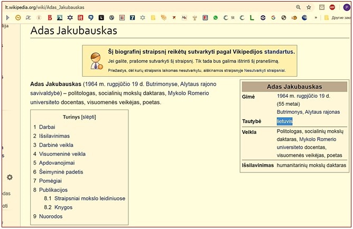Open the Vikipedijos standartus link

click(264, 51)
